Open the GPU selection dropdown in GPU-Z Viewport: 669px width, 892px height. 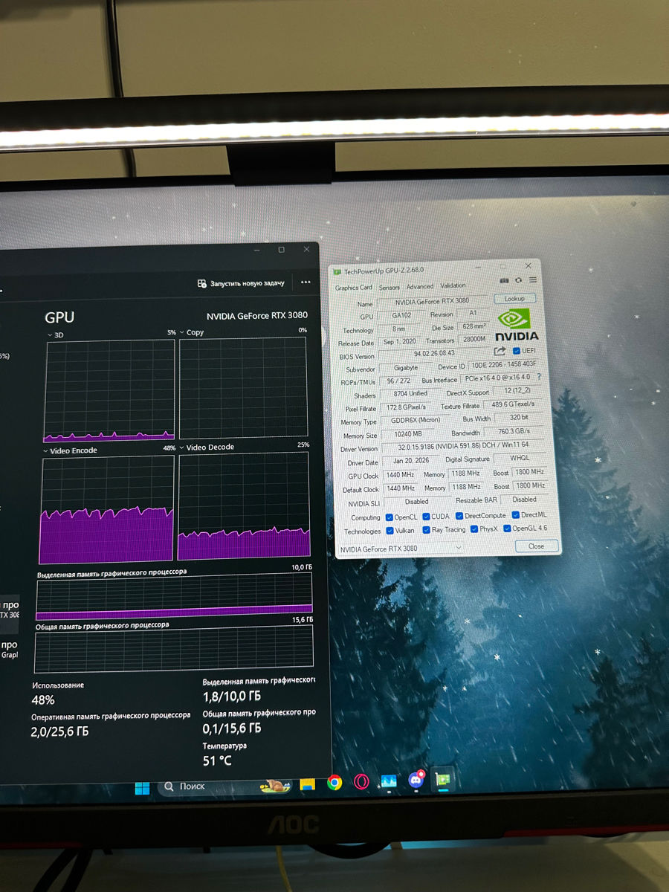[x=400, y=549]
